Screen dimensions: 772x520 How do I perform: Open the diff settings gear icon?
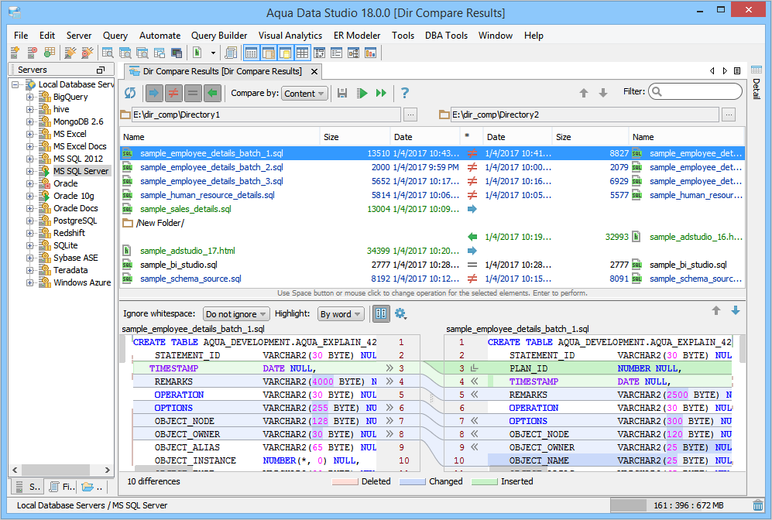click(400, 313)
